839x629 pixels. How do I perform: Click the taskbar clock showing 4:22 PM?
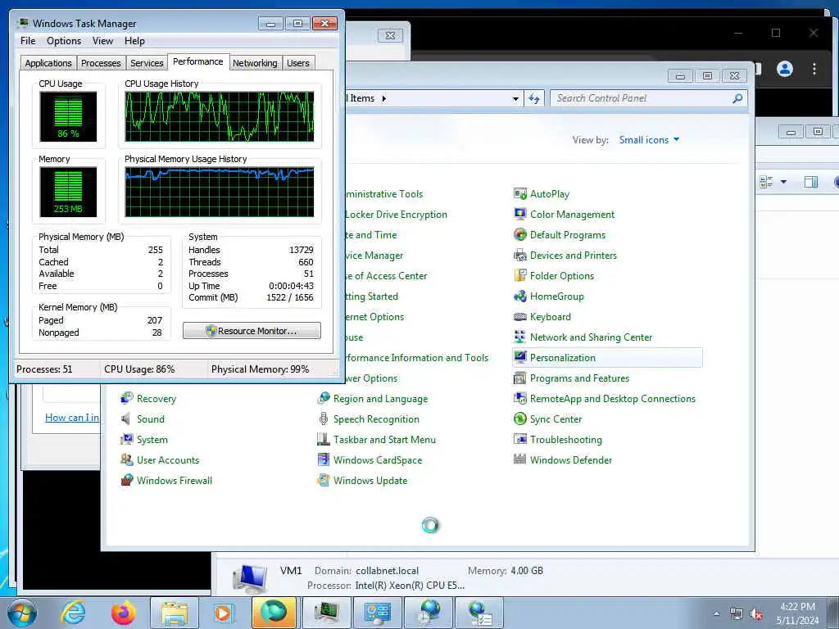(797, 613)
